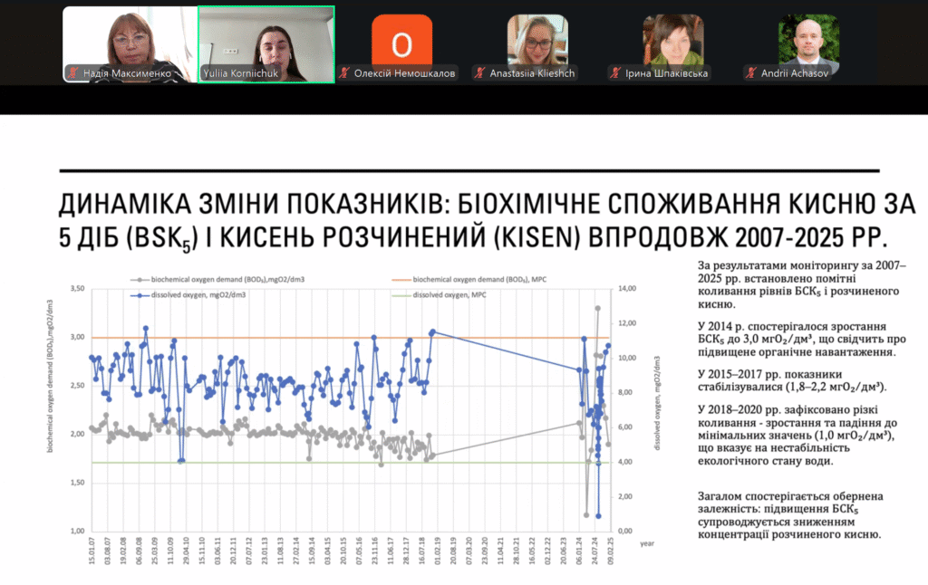928x585 pixels.
Task: Click the paragraph beginning 'У 2014 р.'
Action: [x=785, y=338]
